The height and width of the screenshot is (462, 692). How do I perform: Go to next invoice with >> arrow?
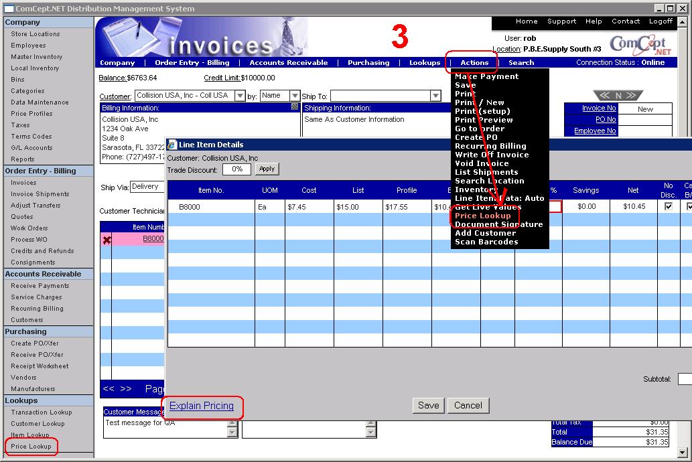(632, 96)
